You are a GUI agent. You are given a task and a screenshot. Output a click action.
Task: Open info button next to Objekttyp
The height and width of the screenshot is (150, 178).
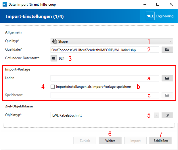point(167,115)
